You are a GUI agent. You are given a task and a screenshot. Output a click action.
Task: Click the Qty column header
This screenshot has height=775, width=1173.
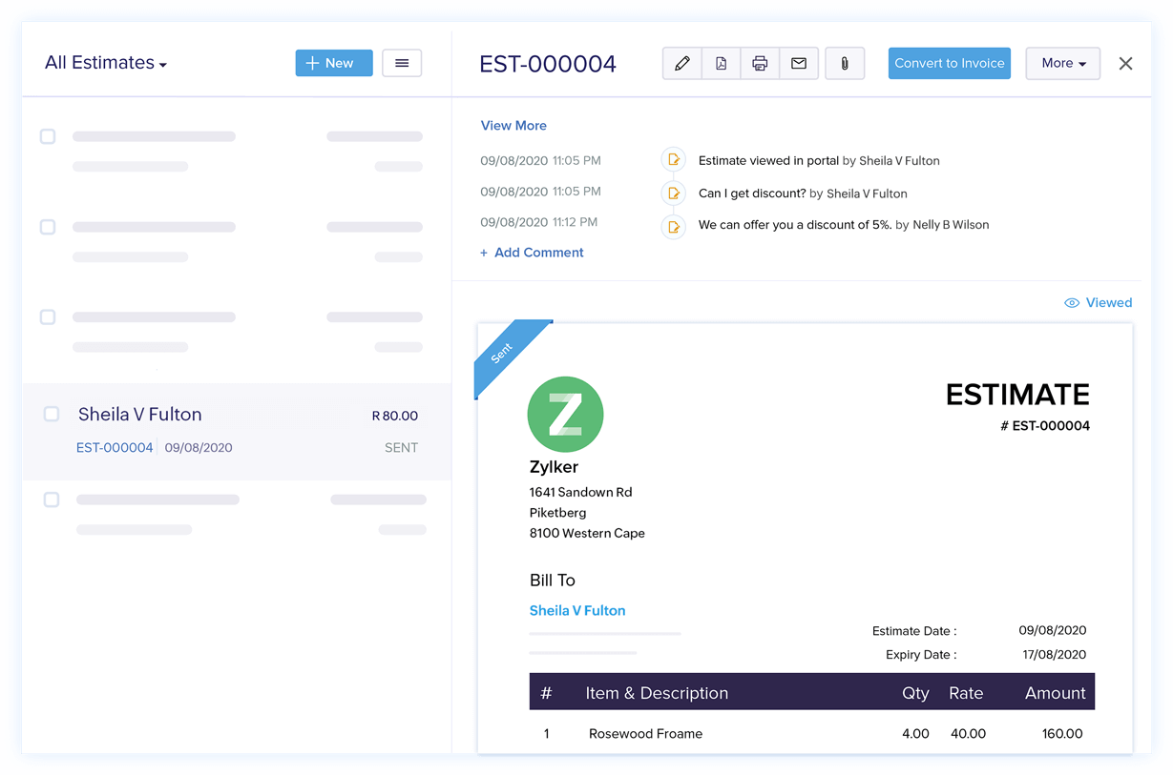coord(915,693)
